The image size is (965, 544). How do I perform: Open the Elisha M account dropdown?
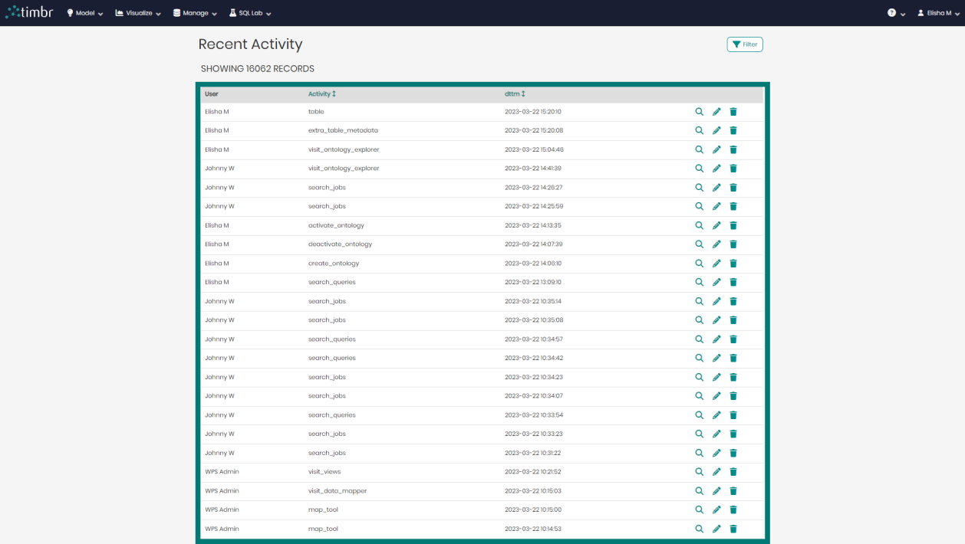(x=937, y=12)
